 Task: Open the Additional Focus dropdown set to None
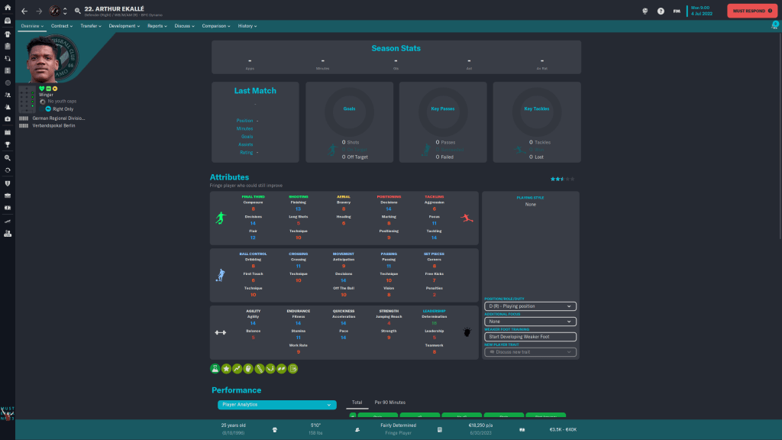[529, 322]
